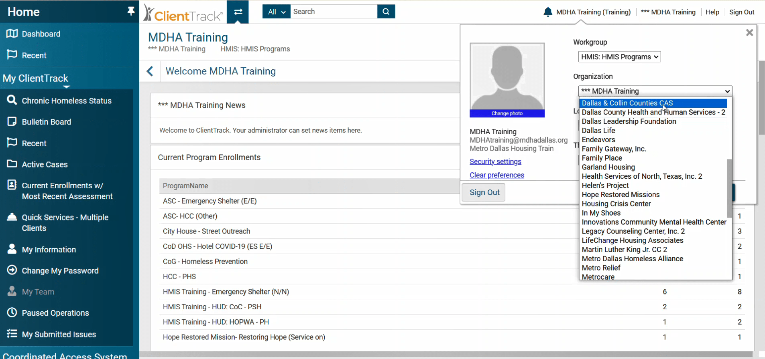Viewport: 765px width, 359px height.
Task: Select Dallas & Collin Counties CAS option
Action: (653, 103)
